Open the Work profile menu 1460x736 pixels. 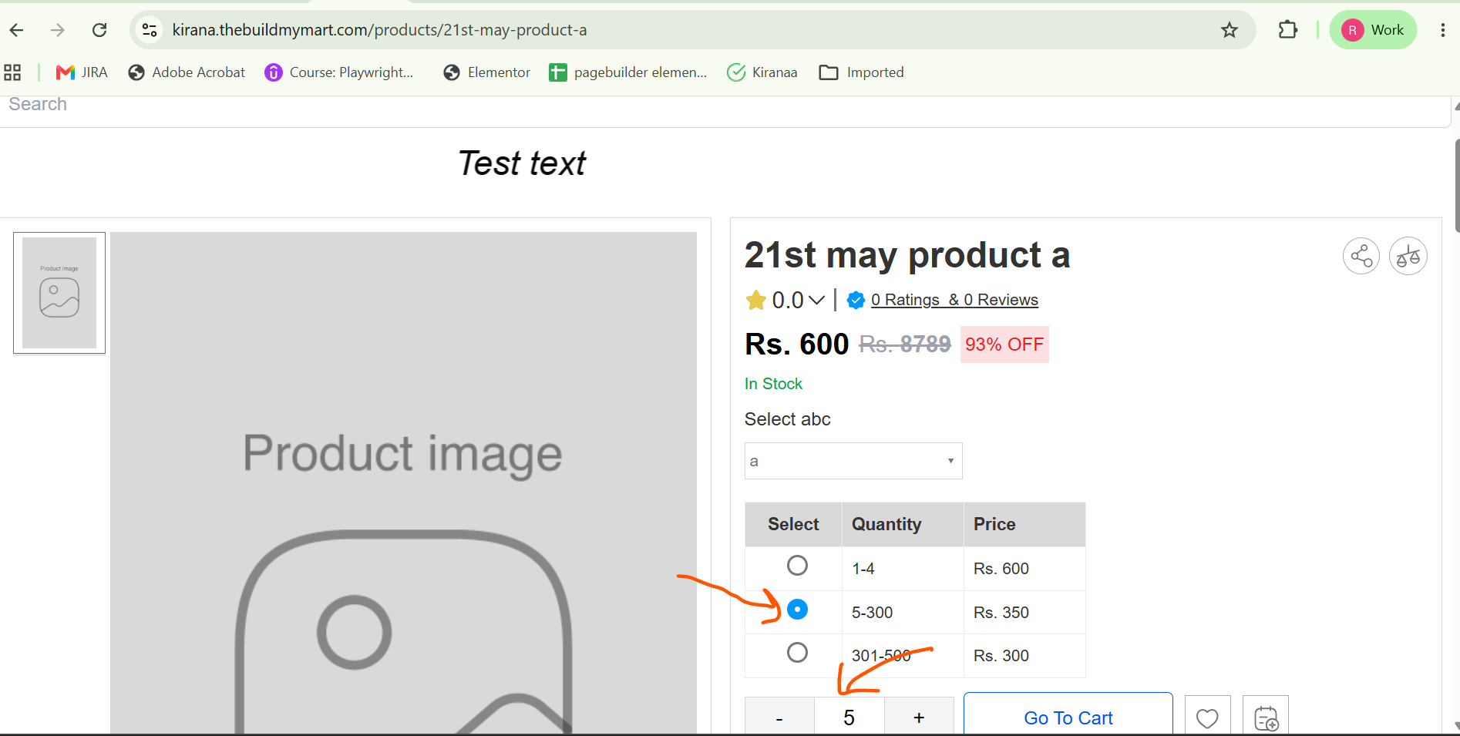1373,30
